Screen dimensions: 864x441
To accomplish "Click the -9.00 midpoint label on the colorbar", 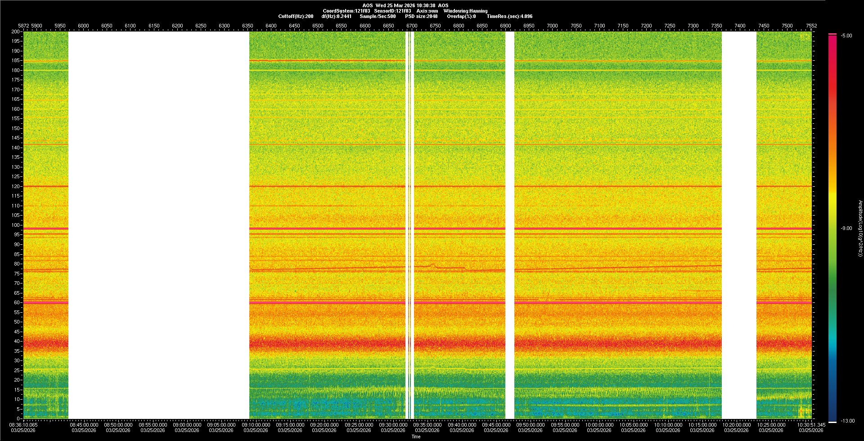I will click(x=846, y=228).
